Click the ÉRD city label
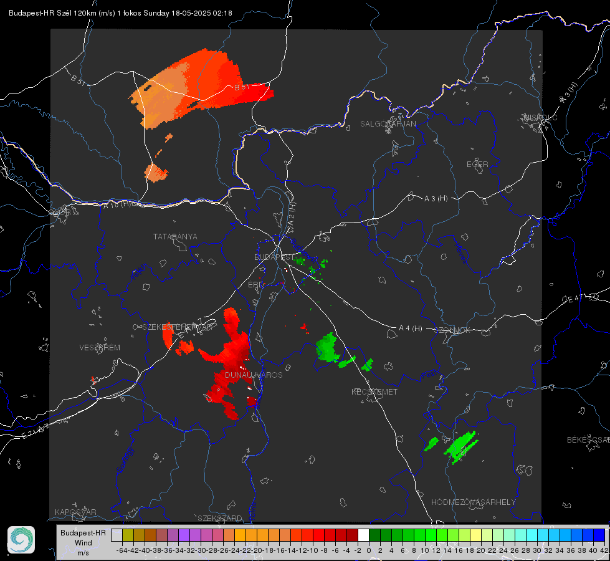This screenshot has width=610, height=561. click(255, 285)
